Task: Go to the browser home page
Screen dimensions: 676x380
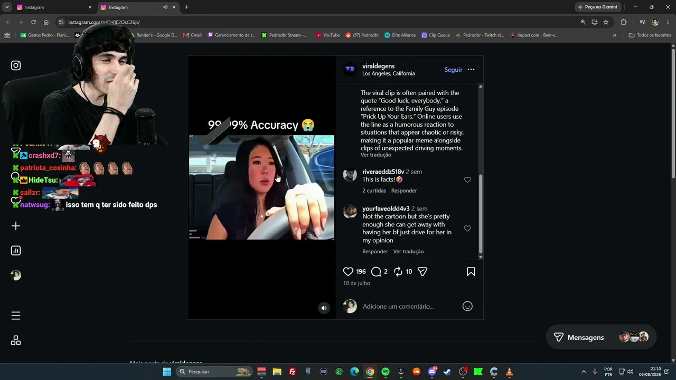Action: click(46, 22)
